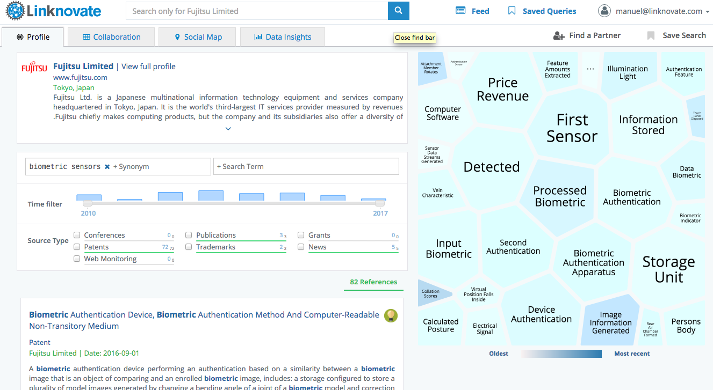Click the Find a Partner icon

559,36
